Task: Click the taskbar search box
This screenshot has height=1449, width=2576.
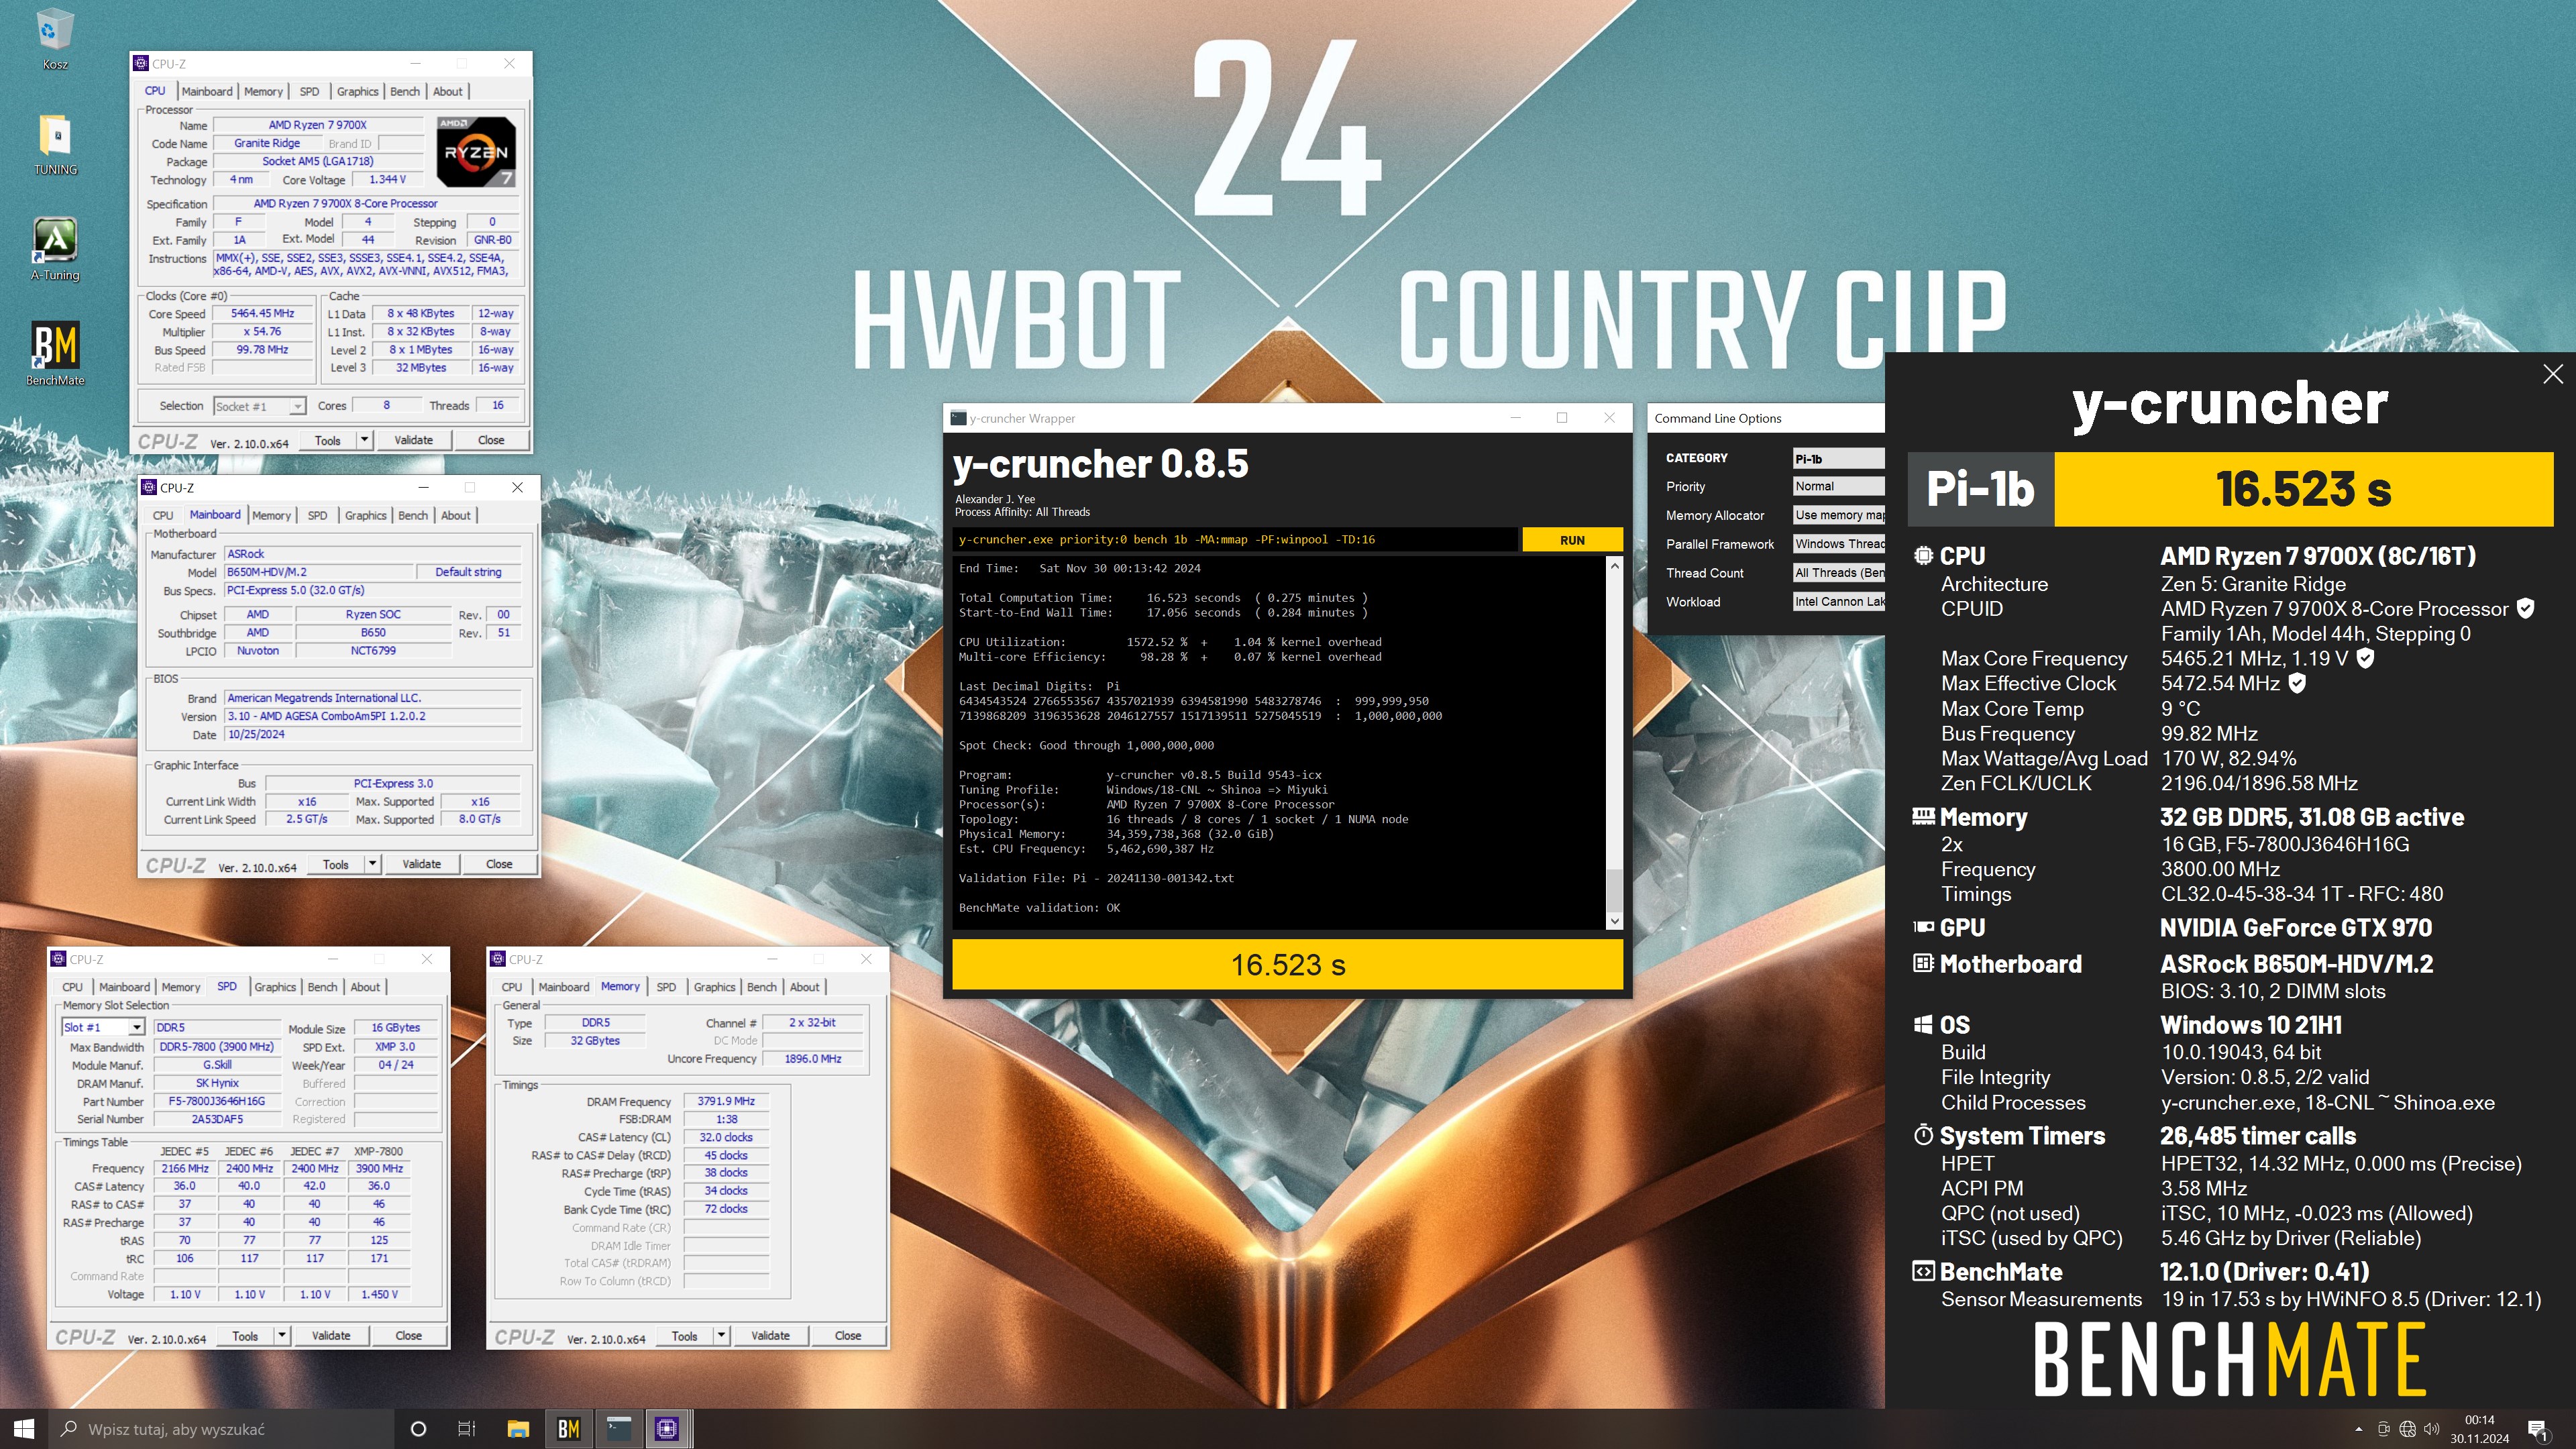Action: tap(220, 1429)
